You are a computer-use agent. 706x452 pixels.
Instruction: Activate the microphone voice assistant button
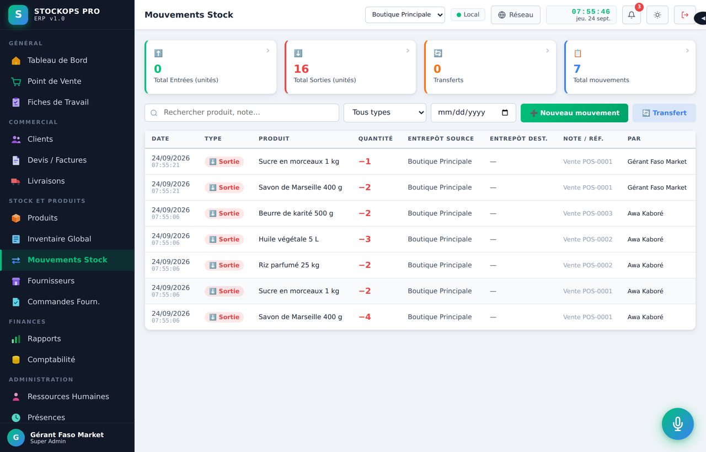(678, 424)
